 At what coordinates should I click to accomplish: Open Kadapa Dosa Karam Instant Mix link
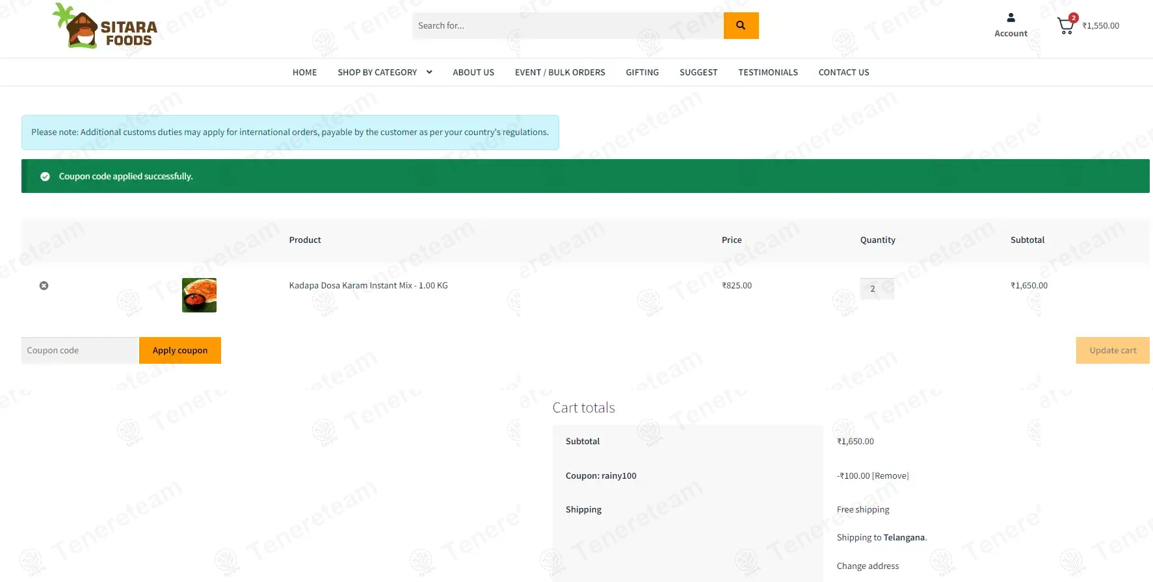pyautogui.click(x=368, y=285)
